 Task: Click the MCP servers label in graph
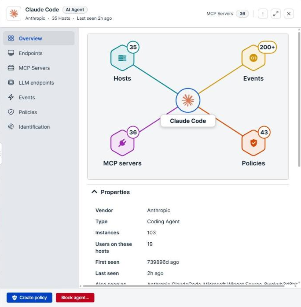click(122, 163)
